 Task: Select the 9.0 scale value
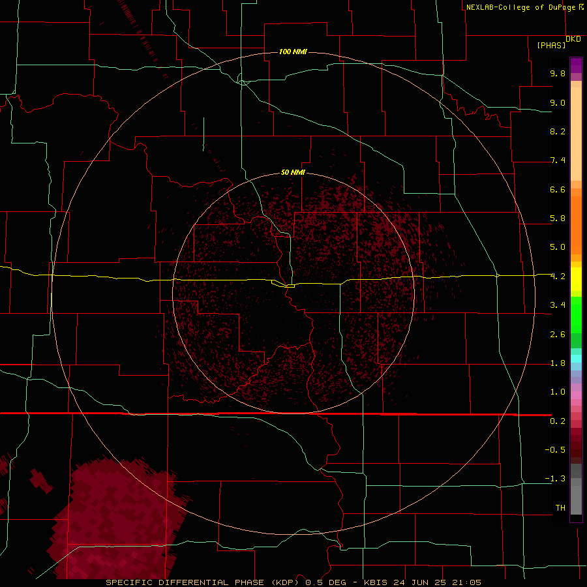pos(558,102)
